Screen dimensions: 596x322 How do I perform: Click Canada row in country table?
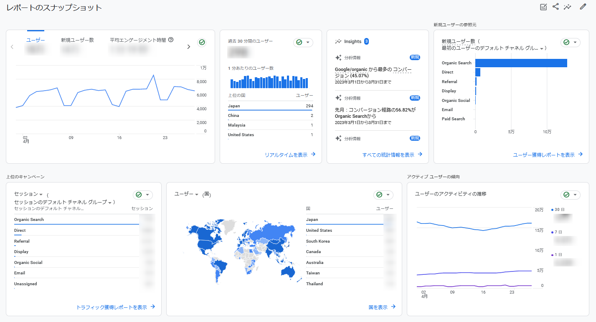[350, 252]
